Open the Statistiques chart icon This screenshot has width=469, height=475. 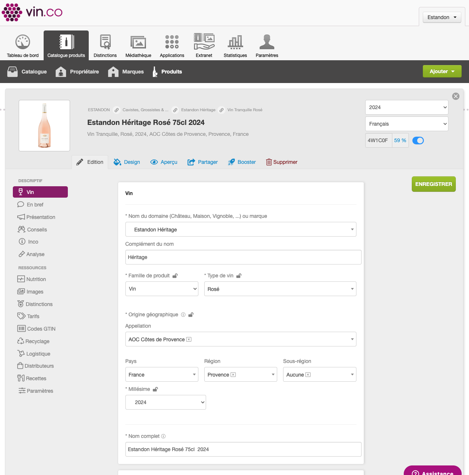(235, 42)
